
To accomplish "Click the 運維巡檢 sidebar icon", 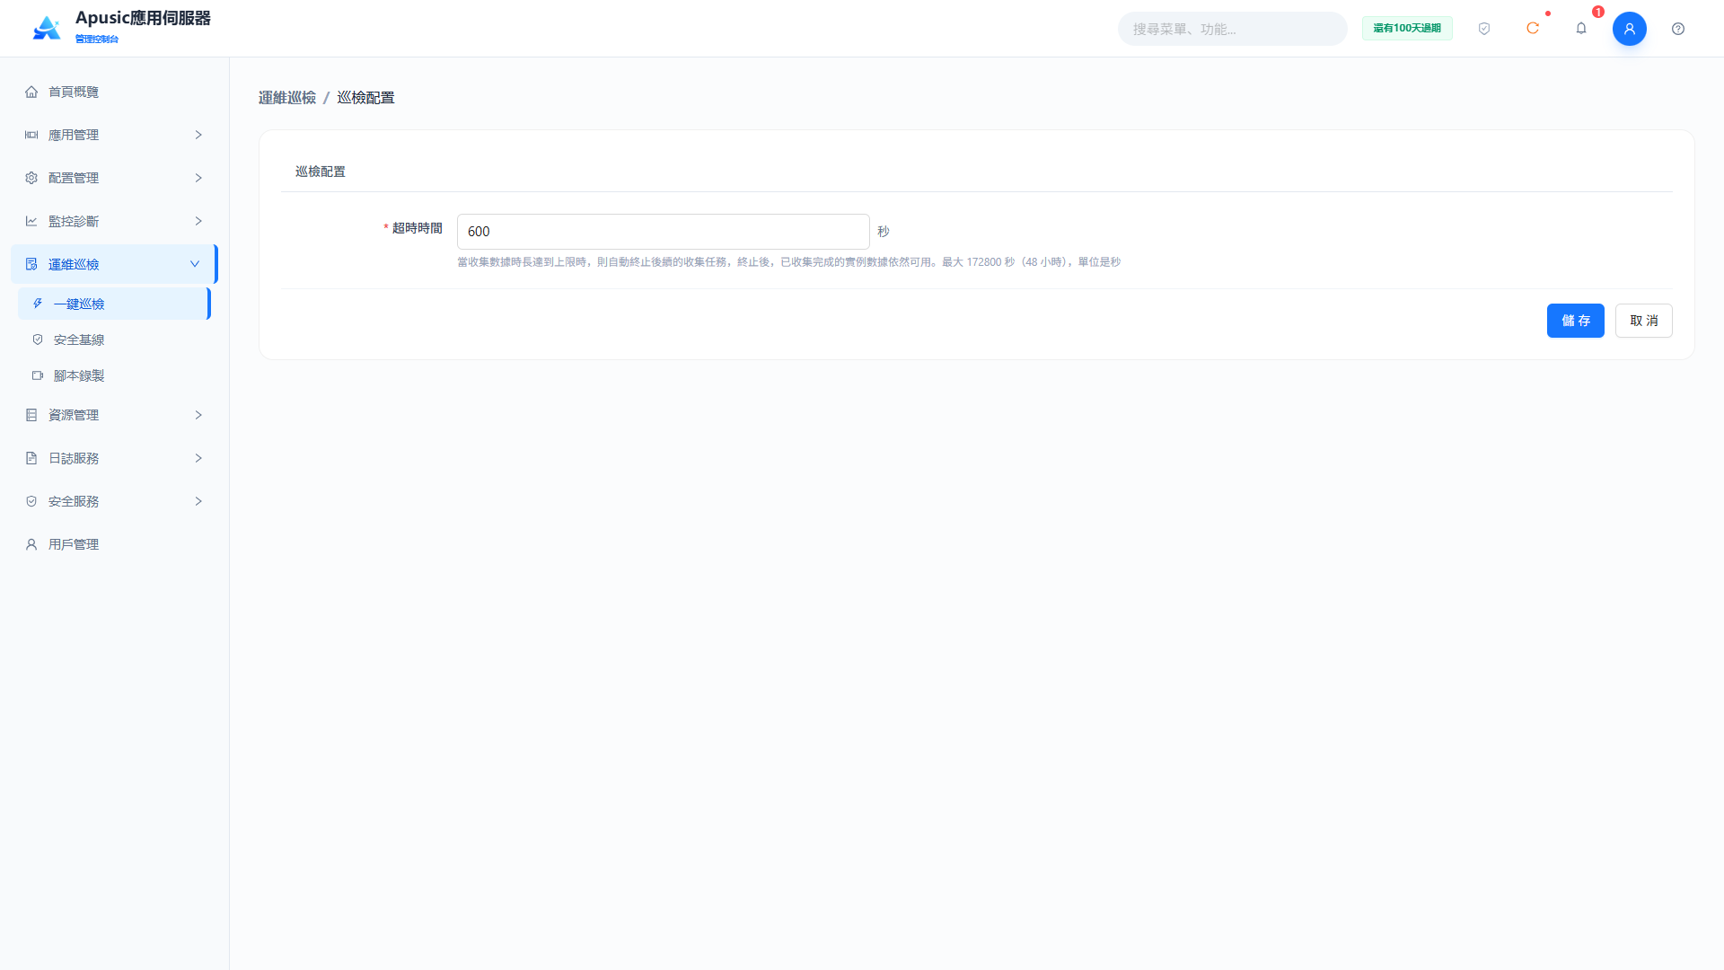I will coord(31,264).
